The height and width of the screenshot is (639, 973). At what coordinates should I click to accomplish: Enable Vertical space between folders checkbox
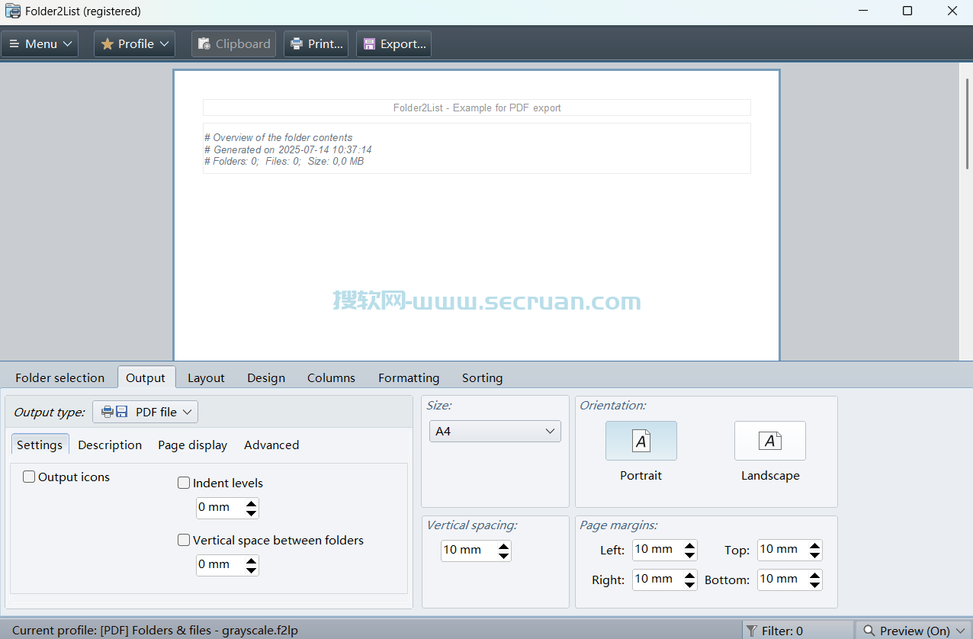tap(184, 540)
